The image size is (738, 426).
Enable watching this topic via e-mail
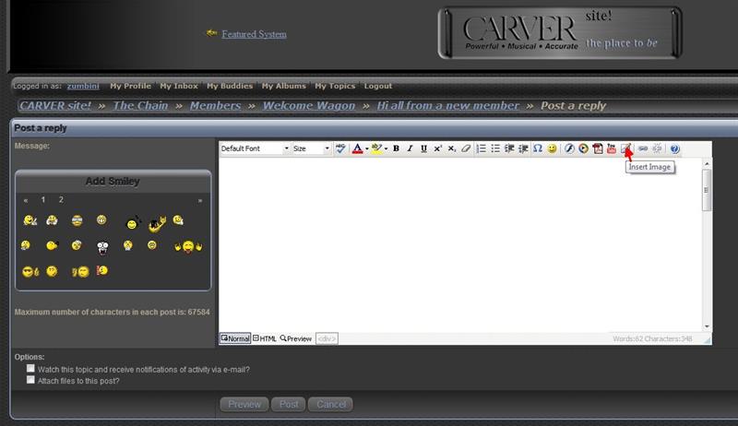coord(31,369)
